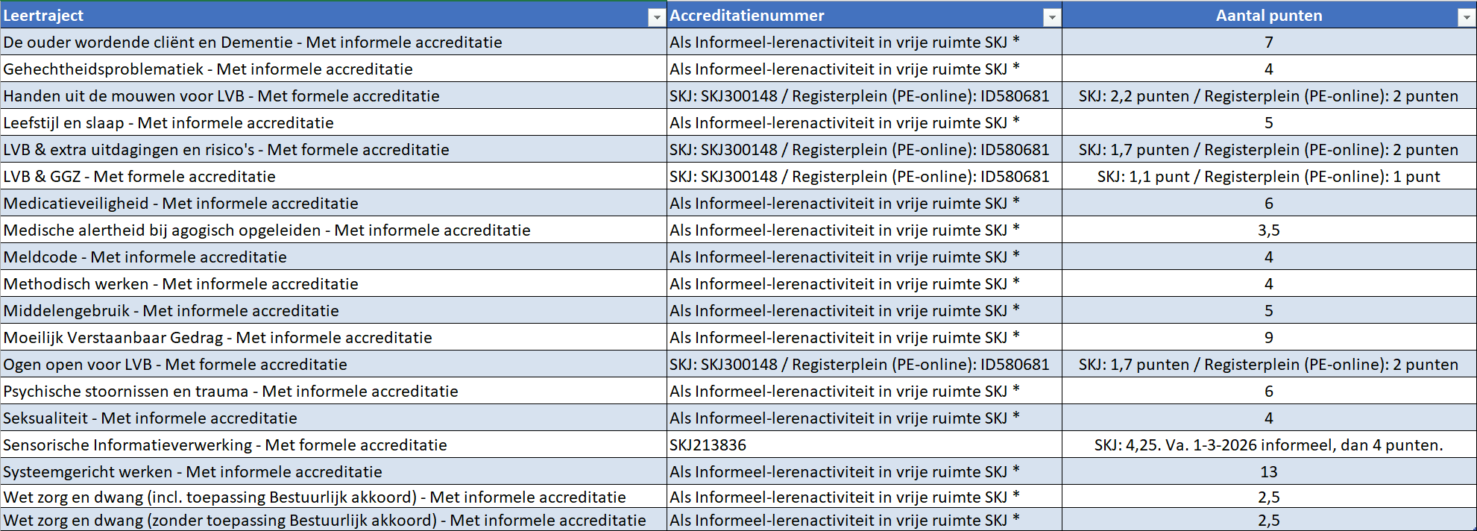Viewport: 1477px width, 531px height.
Task: Open the Leertraject column filter dropdown
Action: 656,17
